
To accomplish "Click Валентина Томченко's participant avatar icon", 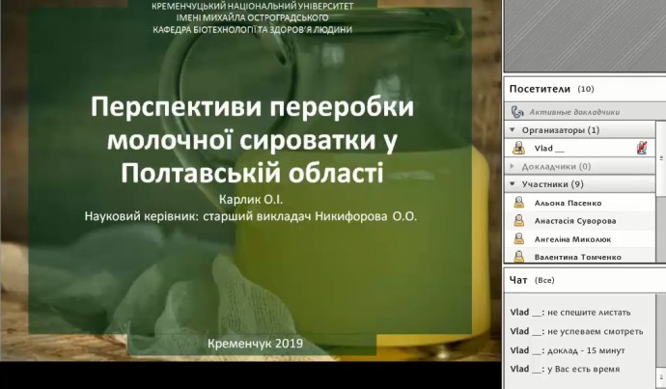I will [x=518, y=257].
